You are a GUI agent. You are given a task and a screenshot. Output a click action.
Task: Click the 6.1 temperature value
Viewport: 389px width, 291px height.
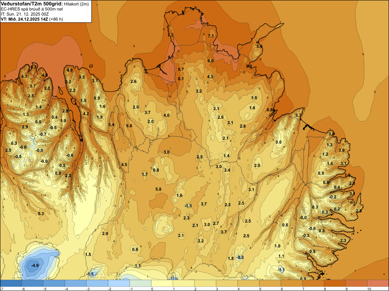(x=181, y=79)
